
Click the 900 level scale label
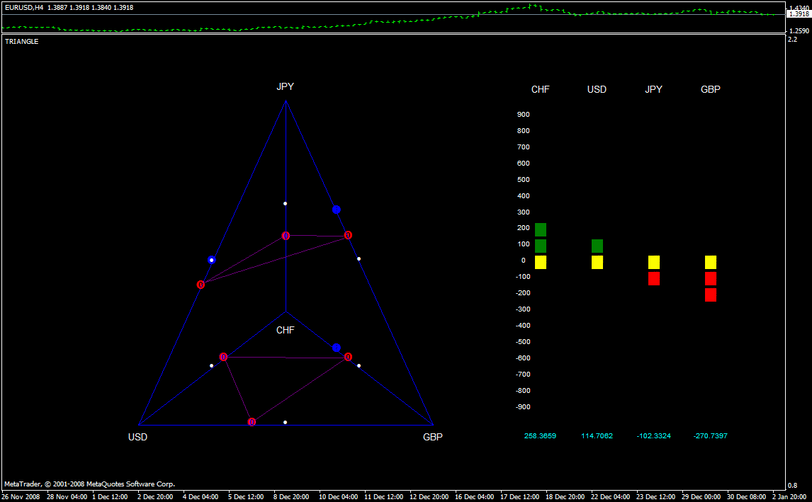(523, 115)
